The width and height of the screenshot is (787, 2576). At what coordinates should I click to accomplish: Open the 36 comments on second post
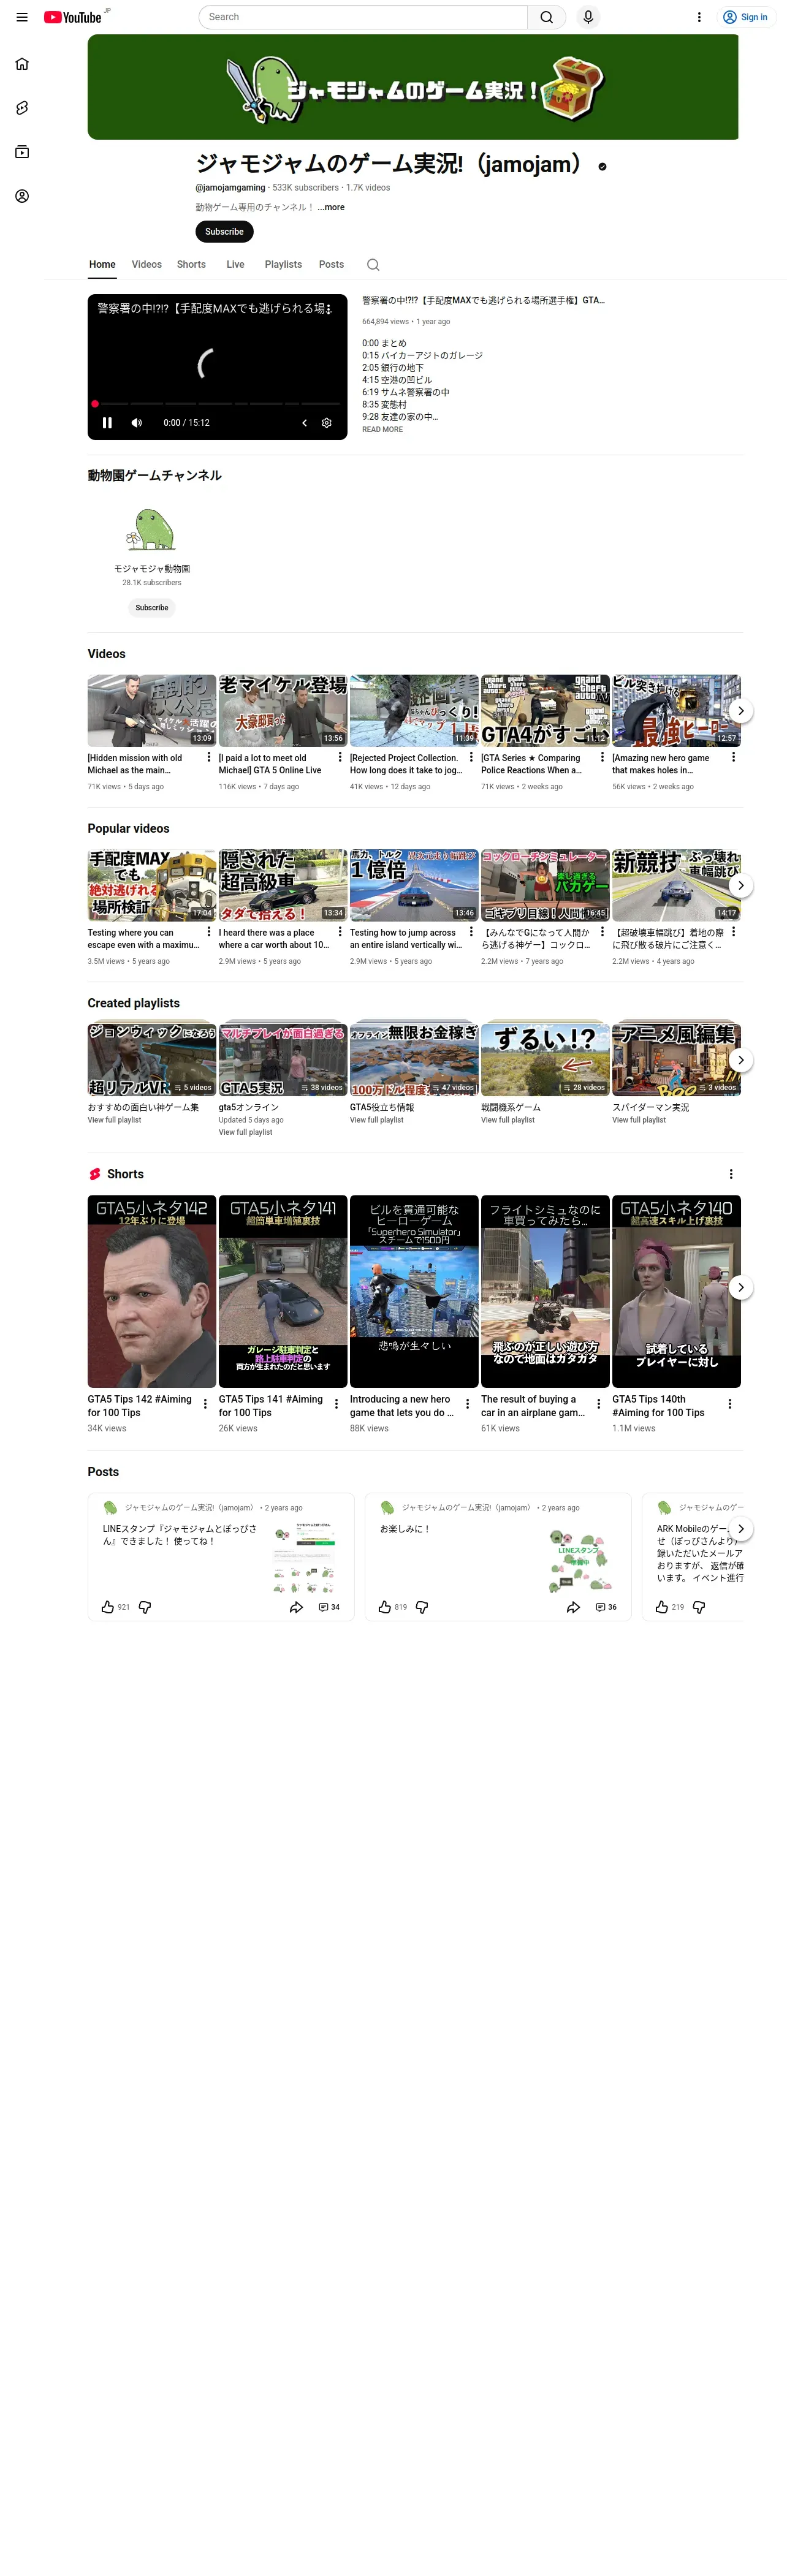click(606, 1607)
